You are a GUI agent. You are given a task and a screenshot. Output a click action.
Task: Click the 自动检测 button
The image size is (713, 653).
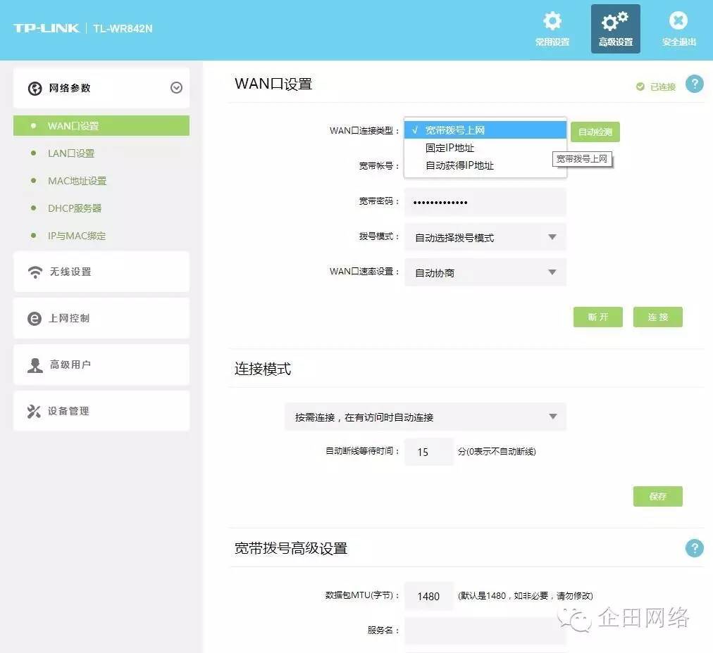[594, 132]
